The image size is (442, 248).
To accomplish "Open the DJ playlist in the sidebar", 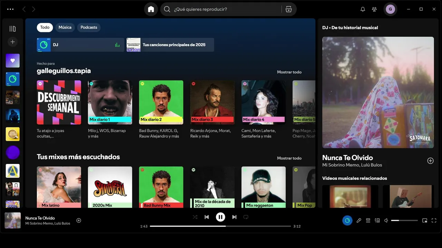I will tap(13, 79).
